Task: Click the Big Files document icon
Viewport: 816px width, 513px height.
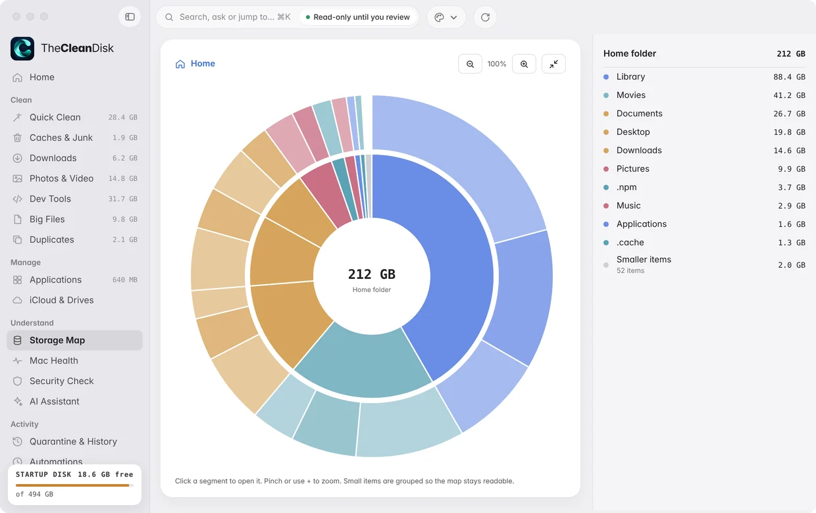Action: [18, 219]
